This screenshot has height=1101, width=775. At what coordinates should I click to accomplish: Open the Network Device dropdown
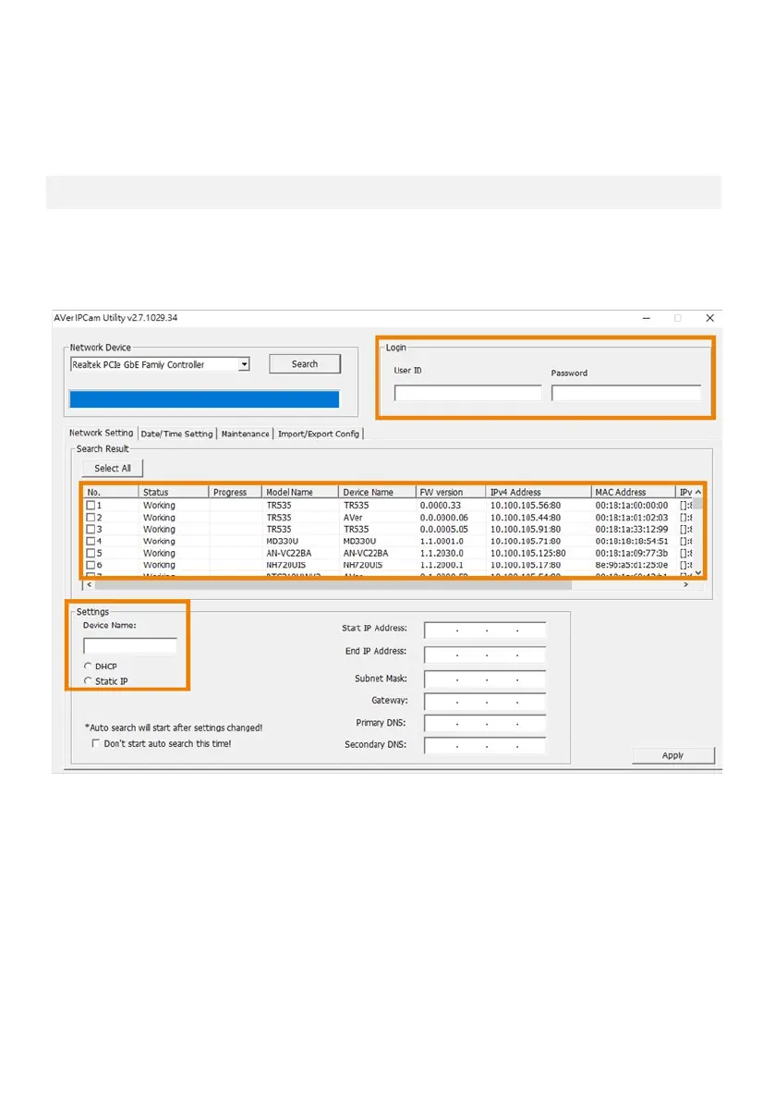click(x=244, y=365)
